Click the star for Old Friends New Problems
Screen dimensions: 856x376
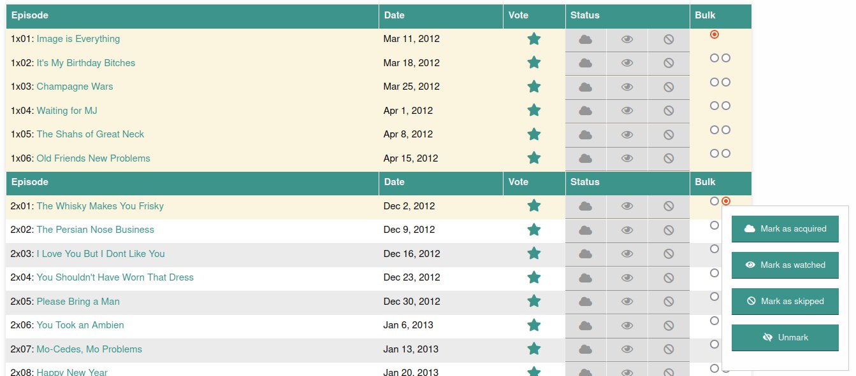pos(534,158)
